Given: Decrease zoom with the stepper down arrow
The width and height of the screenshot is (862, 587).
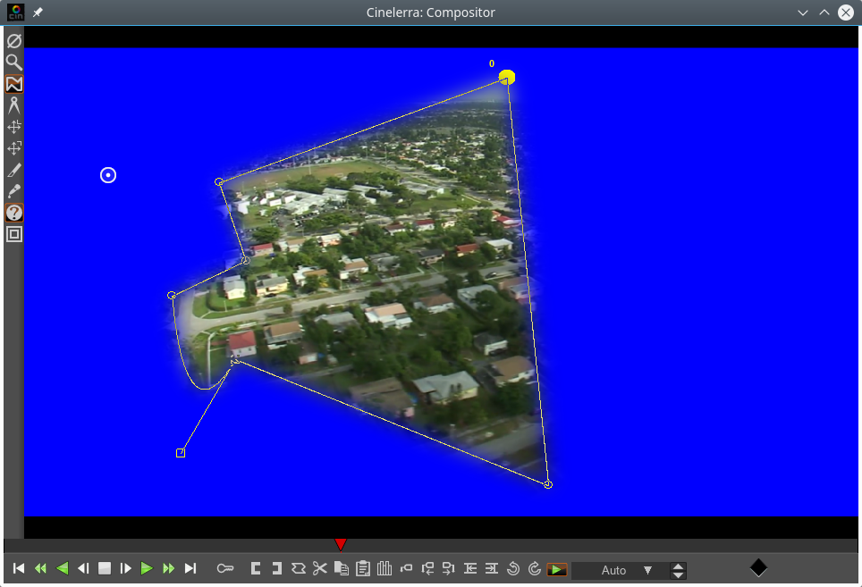Looking at the screenshot, I should tap(679, 574).
